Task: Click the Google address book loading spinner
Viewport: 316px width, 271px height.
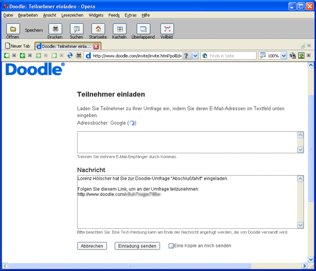Action: click(132, 123)
